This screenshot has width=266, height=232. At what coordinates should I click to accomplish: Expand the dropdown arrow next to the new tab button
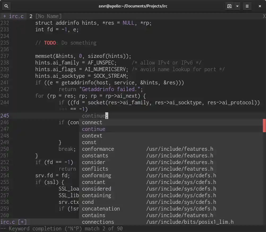click(x=237, y=6)
